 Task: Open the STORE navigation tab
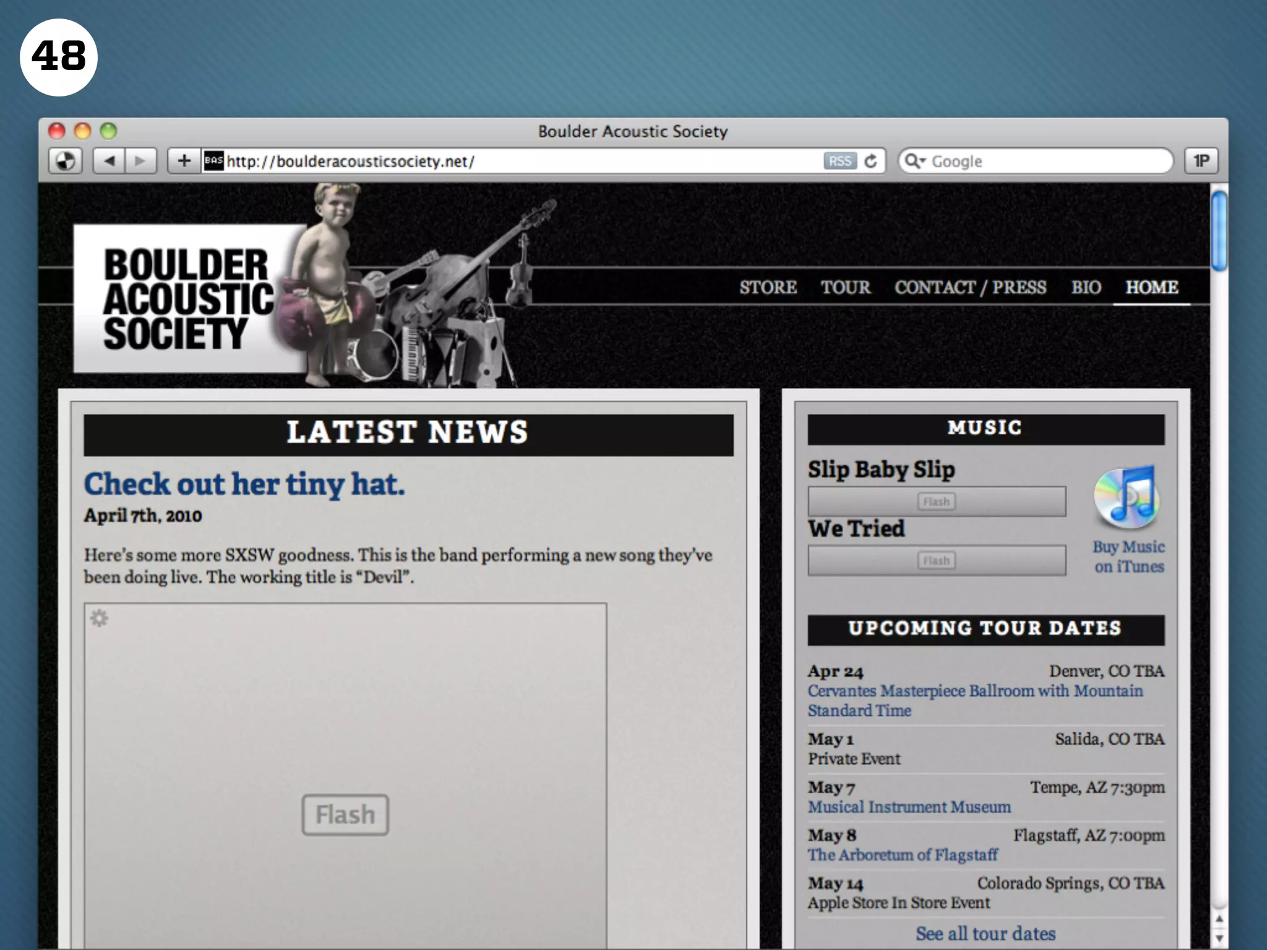pyautogui.click(x=768, y=288)
